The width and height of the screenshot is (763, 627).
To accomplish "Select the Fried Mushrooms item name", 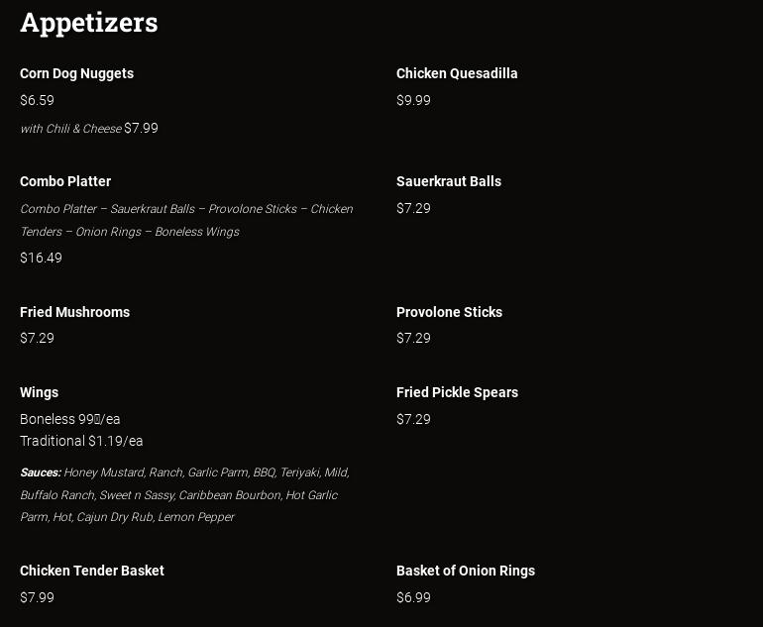I will click(x=74, y=313).
